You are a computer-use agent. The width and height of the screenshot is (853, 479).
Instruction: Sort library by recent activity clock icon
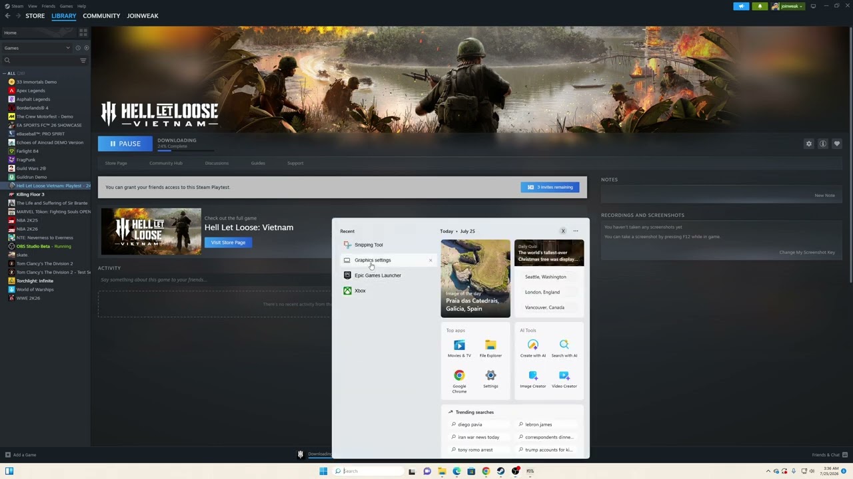click(x=78, y=48)
